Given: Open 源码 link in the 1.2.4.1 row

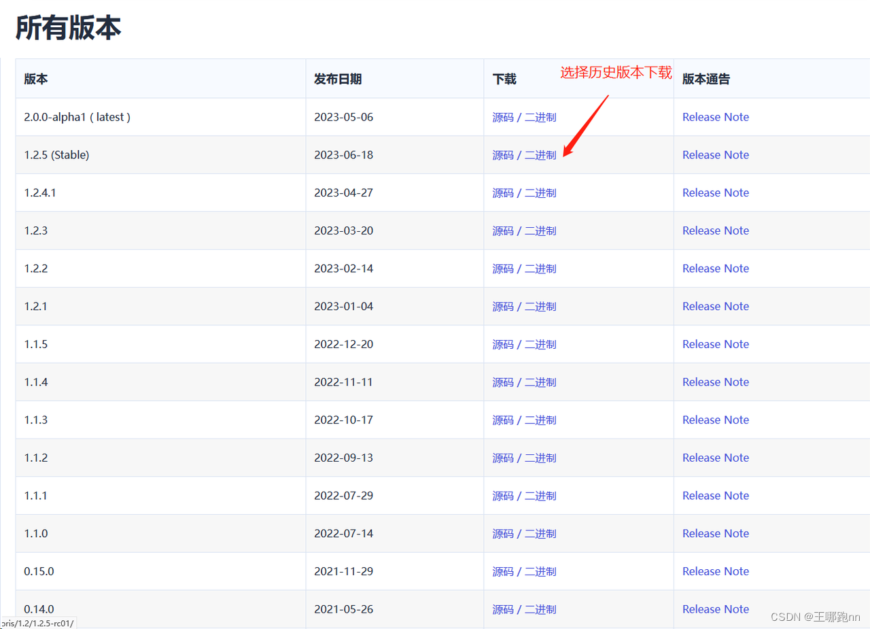Looking at the screenshot, I should point(503,193).
